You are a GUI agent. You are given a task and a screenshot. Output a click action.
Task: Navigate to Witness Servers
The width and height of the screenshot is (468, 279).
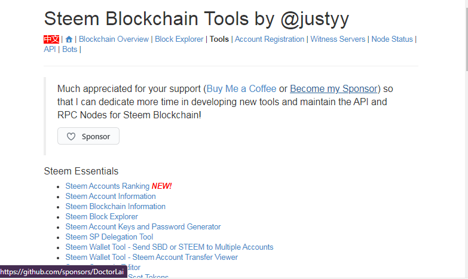click(338, 39)
